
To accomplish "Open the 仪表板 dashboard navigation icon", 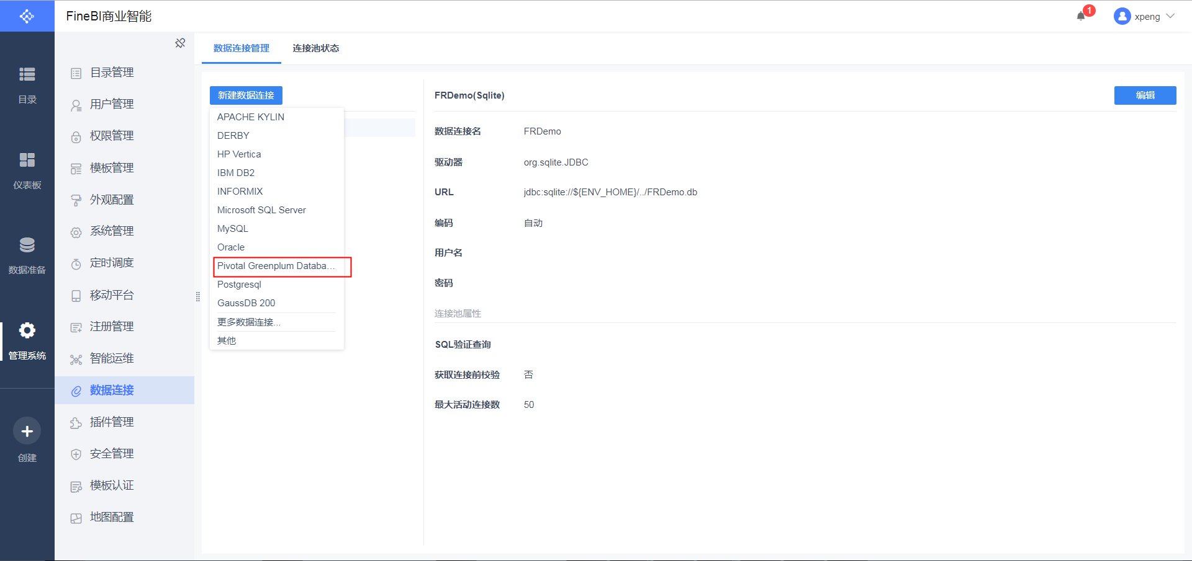I will (27, 160).
